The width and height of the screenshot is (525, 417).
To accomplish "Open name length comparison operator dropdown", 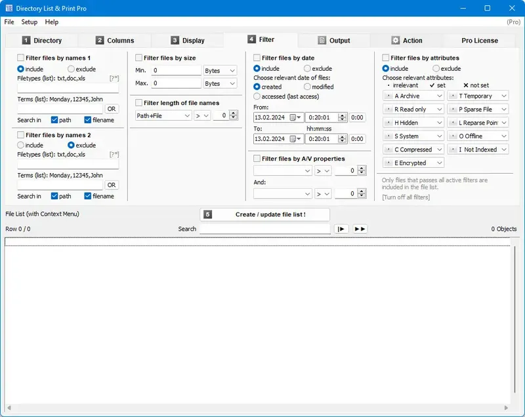I will (x=202, y=115).
